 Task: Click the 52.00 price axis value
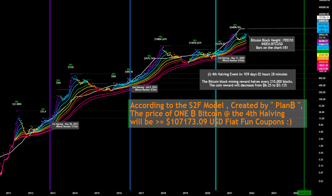click(321, 106)
